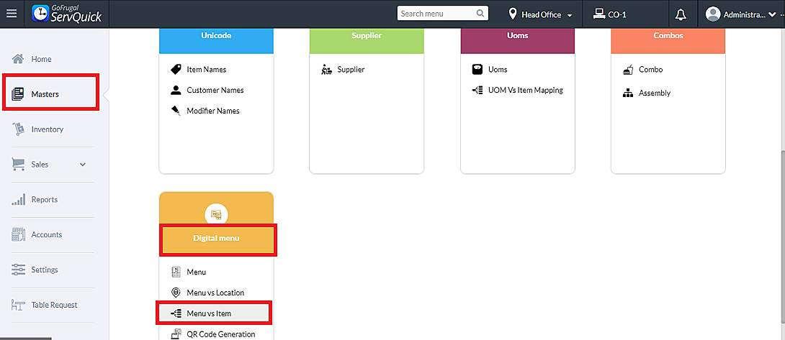Click the Digital menu round icon

pos(216,214)
